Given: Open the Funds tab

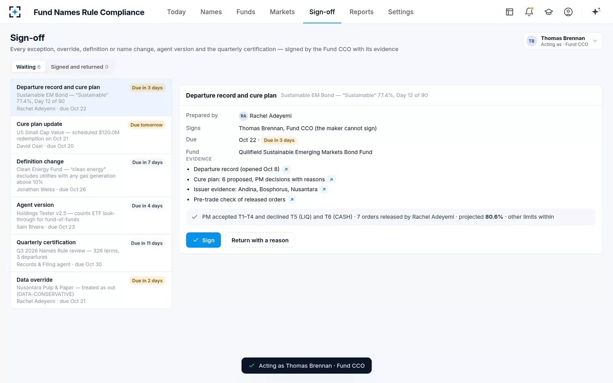Looking at the screenshot, I should tap(246, 12).
